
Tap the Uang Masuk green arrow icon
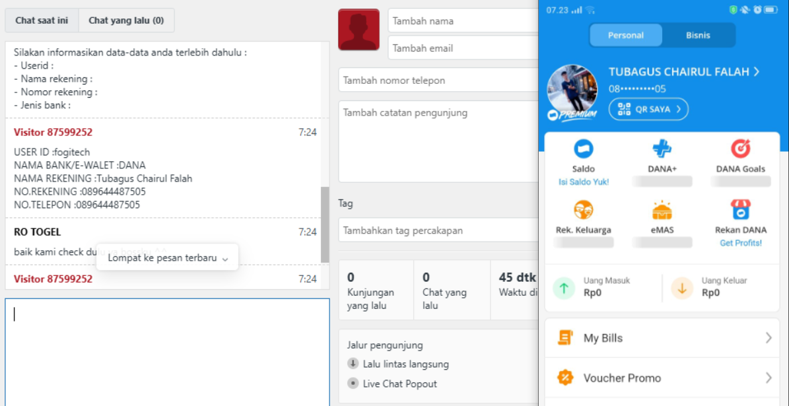coord(564,288)
